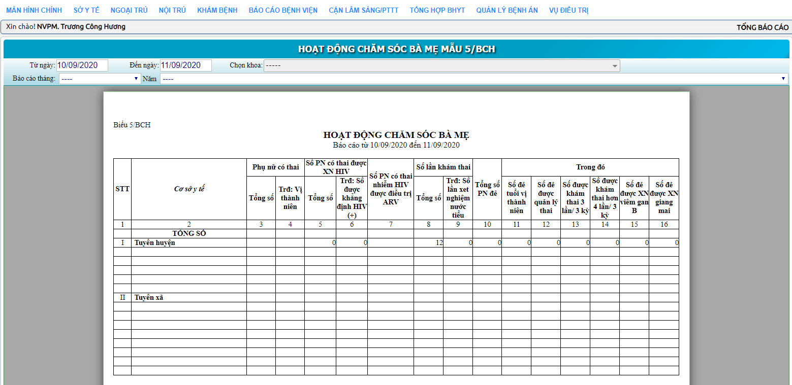Image resolution: width=792 pixels, height=385 pixels.
Task: Open the BÁO CÁO BỆNH VIỆN menu
Action: (283, 10)
